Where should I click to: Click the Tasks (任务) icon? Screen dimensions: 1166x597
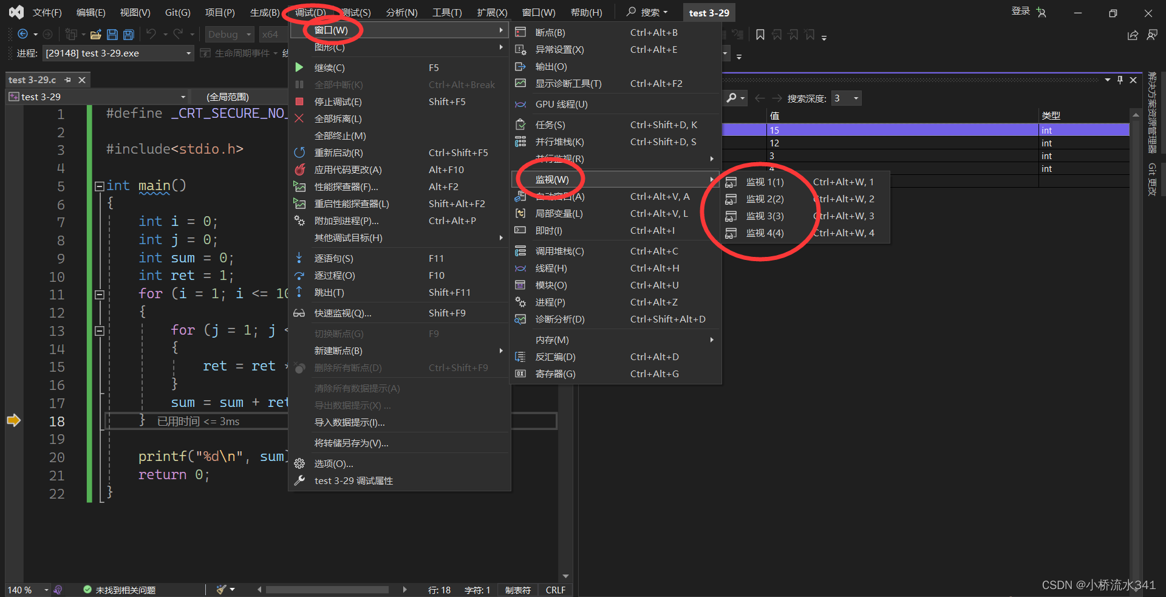(520, 125)
